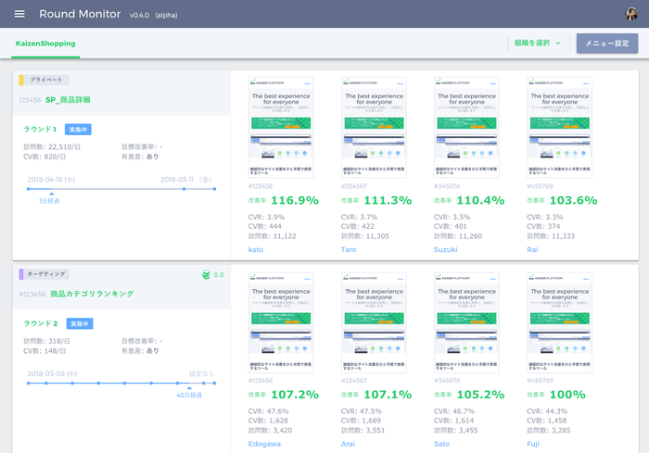Open Suzuki's profile link
Viewport: 649px width, 453px height.
coord(447,249)
